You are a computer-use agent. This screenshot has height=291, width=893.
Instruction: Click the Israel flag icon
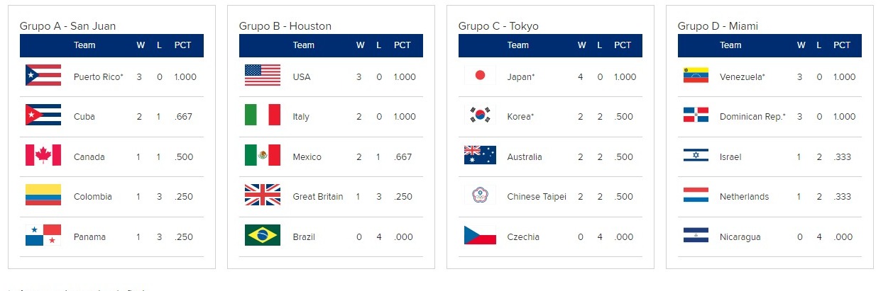(696, 156)
